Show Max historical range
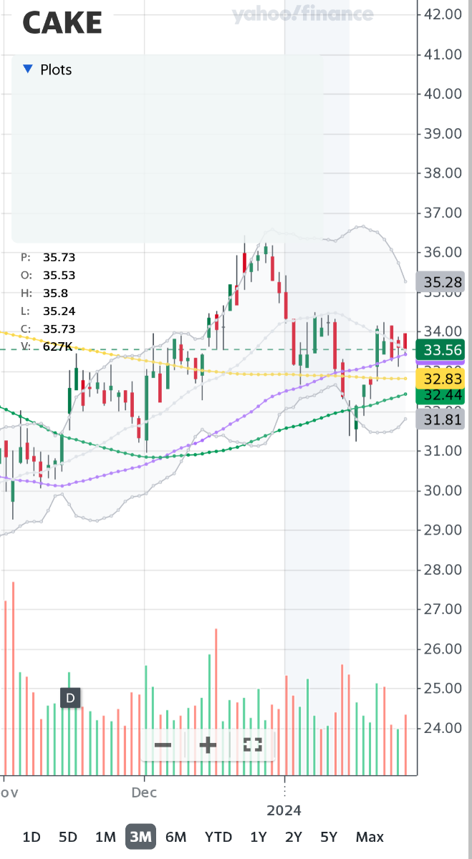 click(x=370, y=837)
